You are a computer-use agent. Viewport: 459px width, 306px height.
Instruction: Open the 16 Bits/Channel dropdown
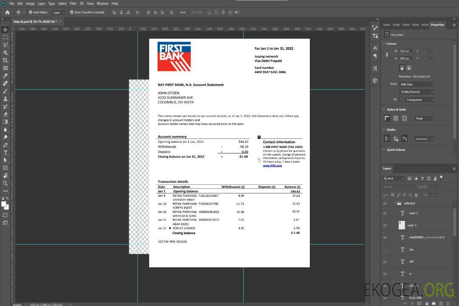[x=416, y=92]
